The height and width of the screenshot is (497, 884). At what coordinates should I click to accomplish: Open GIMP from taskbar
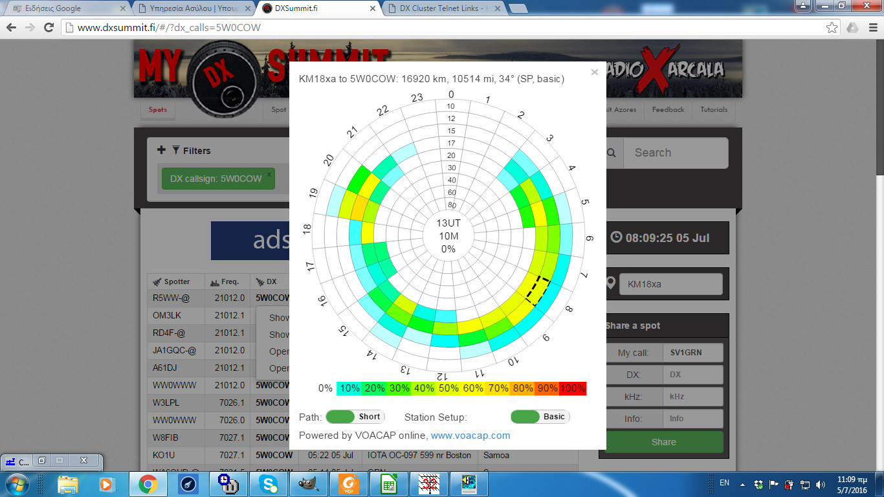tap(307, 483)
